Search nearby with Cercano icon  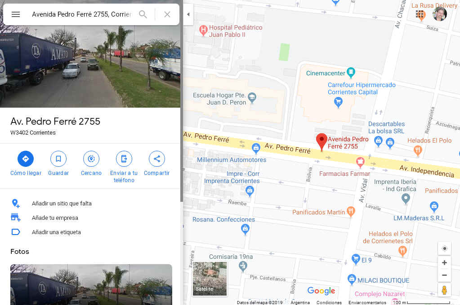click(x=91, y=159)
